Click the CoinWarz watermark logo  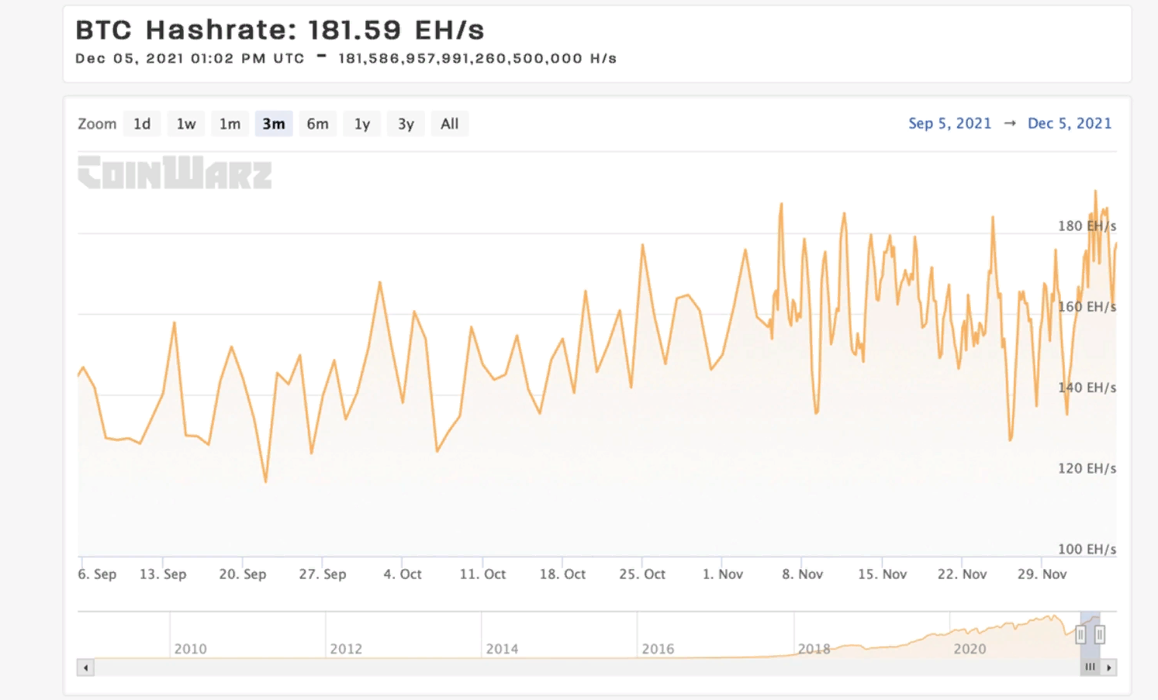pos(175,173)
